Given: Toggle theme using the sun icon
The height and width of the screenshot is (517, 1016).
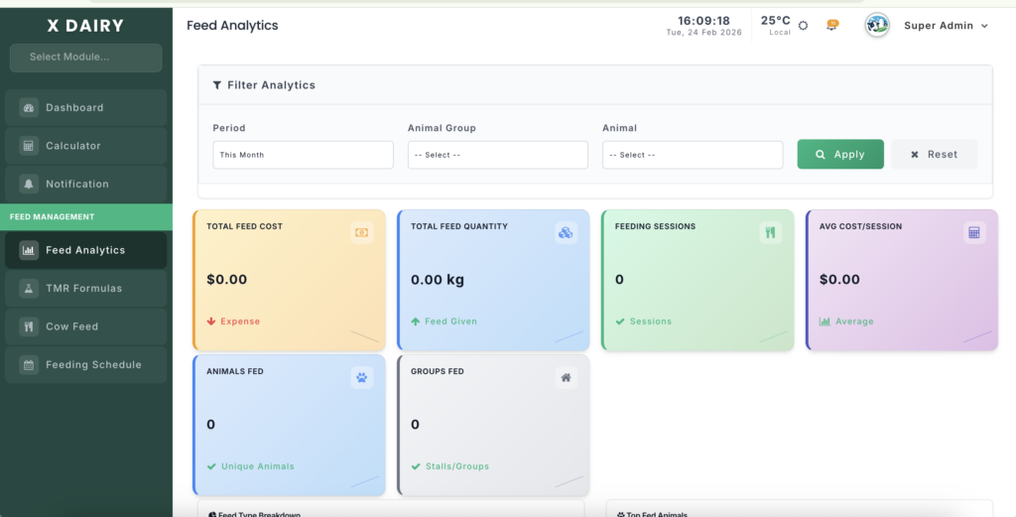Looking at the screenshot, I should (804, 26).
